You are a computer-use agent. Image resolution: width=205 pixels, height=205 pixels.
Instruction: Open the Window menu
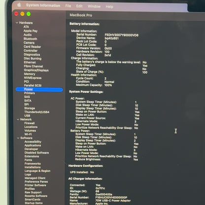[x=94, y=6]
